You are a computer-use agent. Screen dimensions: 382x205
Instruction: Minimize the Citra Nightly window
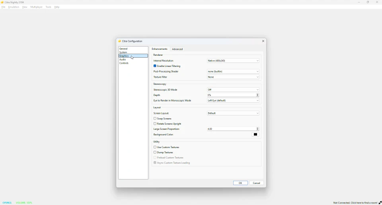tap(359, 2)
